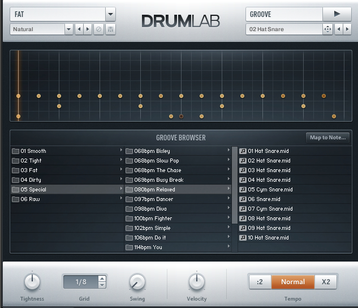Select 04 Hat Snare.mid file

coord(295,180)
